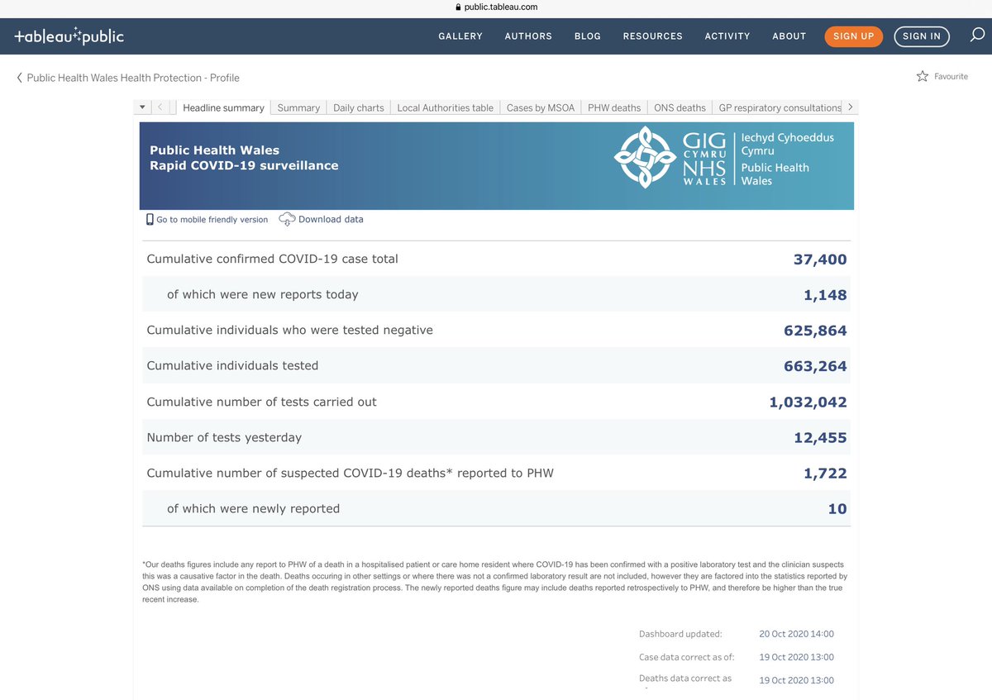Screen dimensions: 992x700
Task: Click the Rapid COVID-19 surveillance banner title
Action: (244, 165)
